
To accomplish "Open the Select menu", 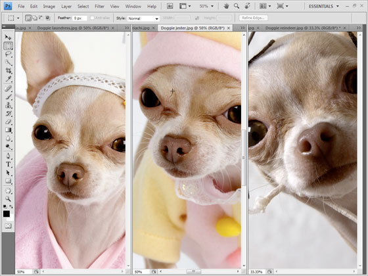I will (83, 7).
